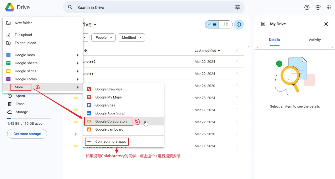Switch to list layout view
Viewport: 335px width, 179px height.
click(x=212, y=25)
